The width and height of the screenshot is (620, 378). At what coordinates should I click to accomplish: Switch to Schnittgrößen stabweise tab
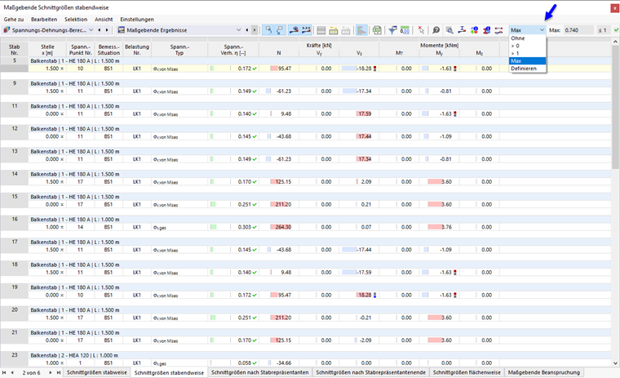97,372
